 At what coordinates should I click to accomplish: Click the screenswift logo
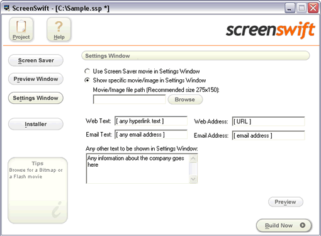pos(271,30)
